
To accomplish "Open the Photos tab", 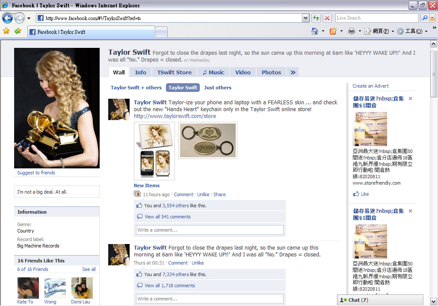I will (x=271, y=72).
